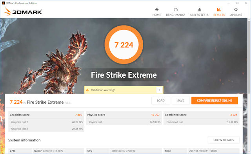251x154 pixels.
Task: Click the Physics test row label
Action: pos(95,122)
